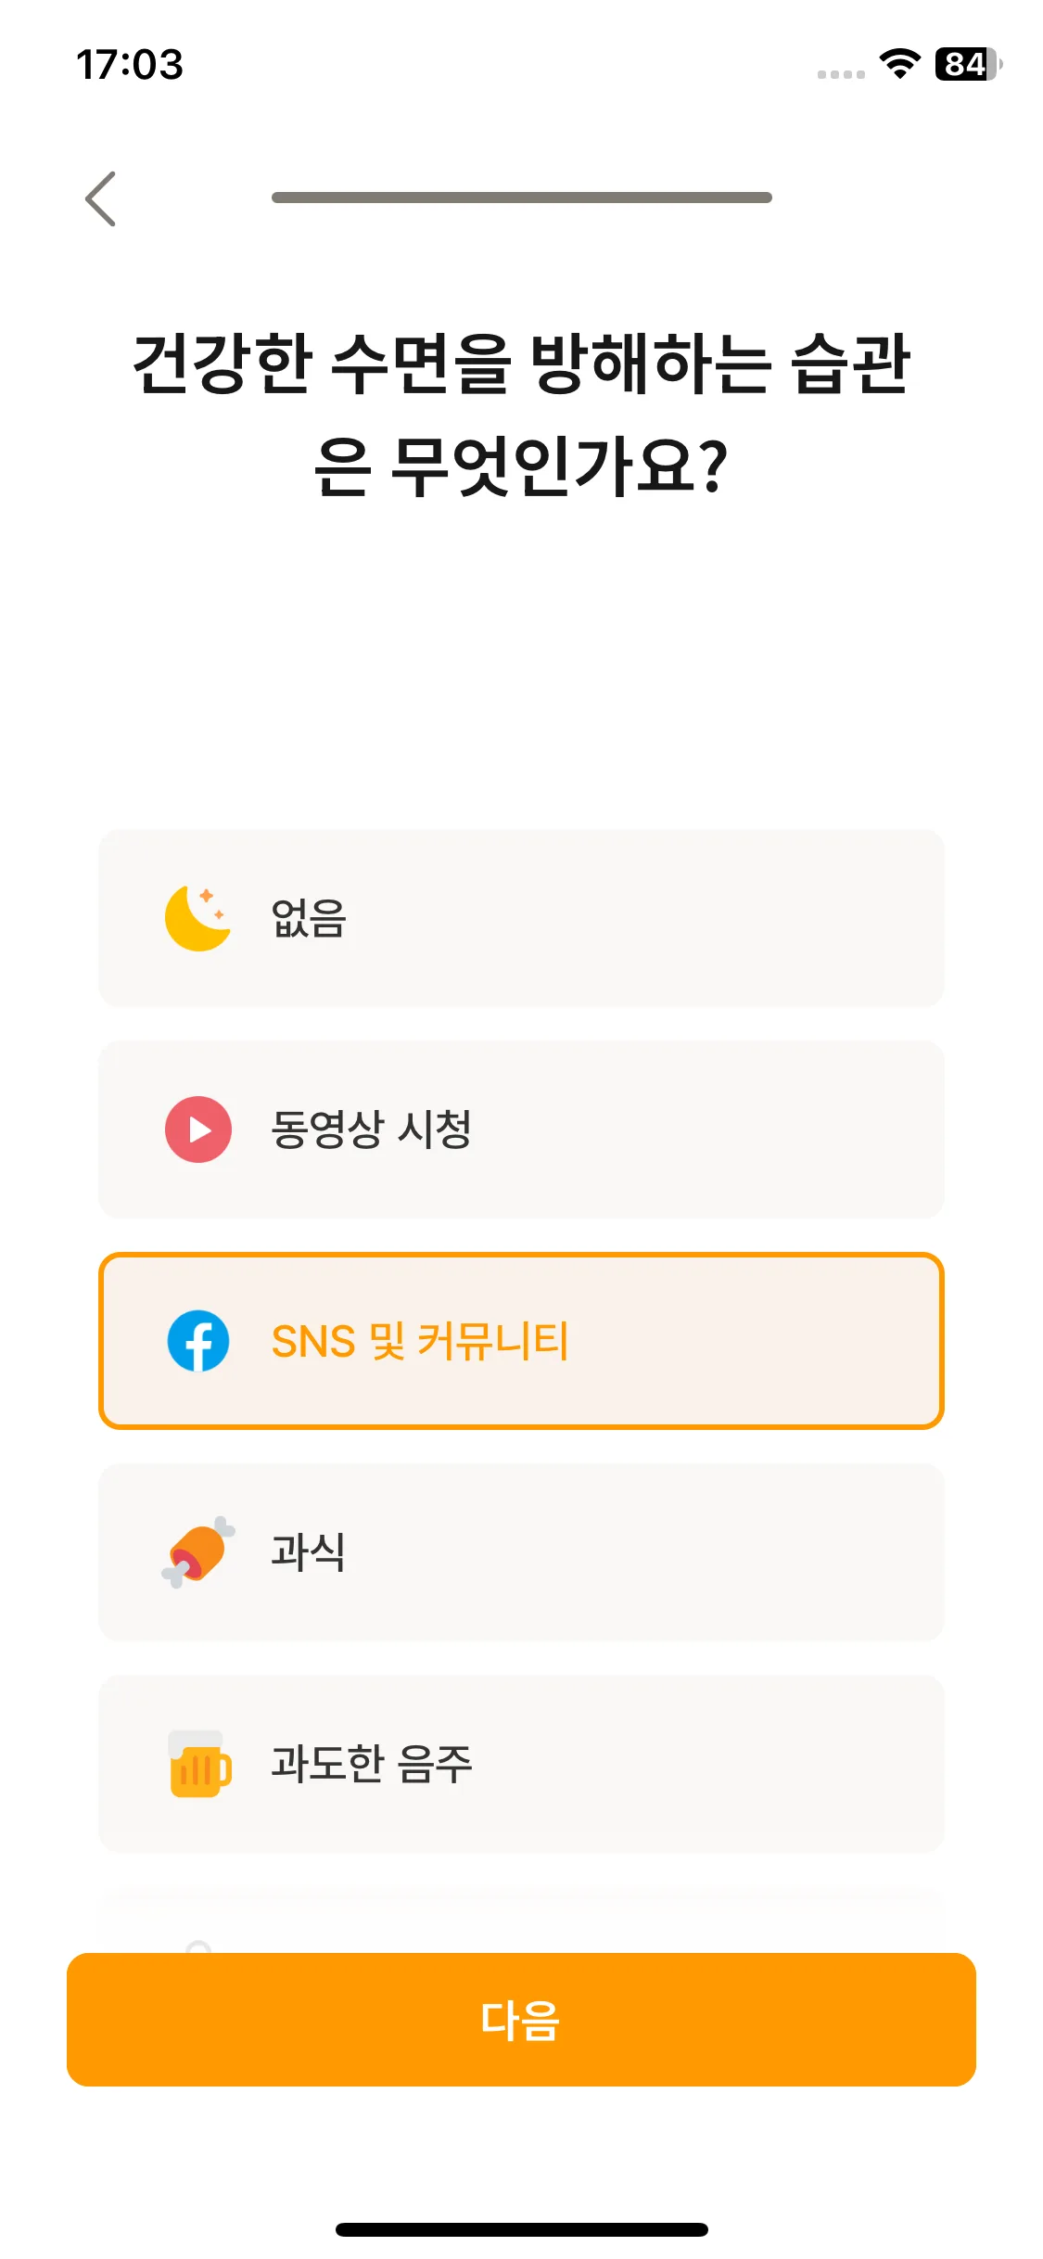Deselect the SNS 및 커뮤니티 option
This screenshot has width=1043, height=2259.
[x=521, y=1341]
